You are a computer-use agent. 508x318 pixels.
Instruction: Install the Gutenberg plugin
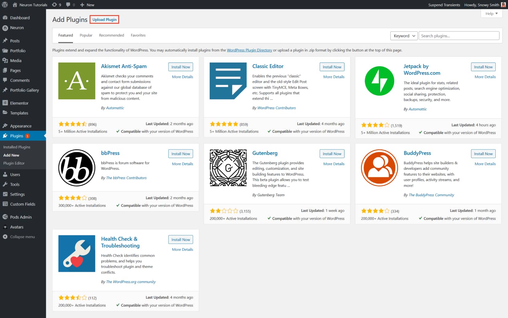tap(332, 153)
